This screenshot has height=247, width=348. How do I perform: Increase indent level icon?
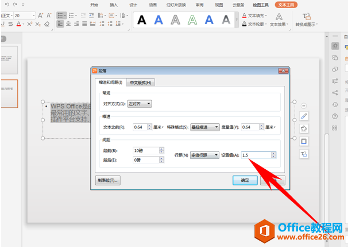pos(91,16)
